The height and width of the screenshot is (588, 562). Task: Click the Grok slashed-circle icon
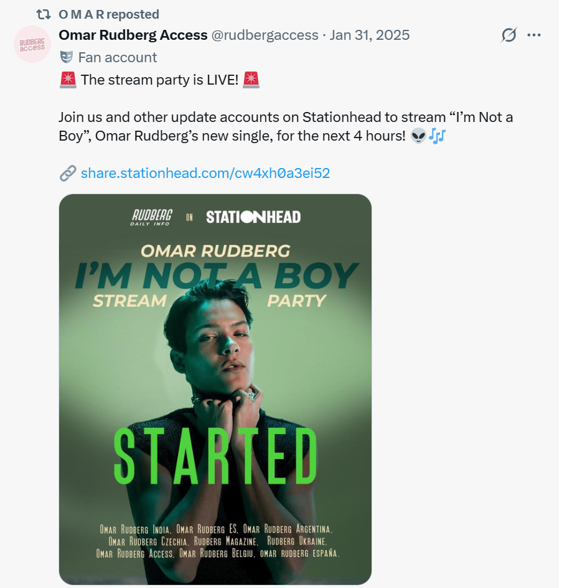pyautogui.click(x=508, y=35)
